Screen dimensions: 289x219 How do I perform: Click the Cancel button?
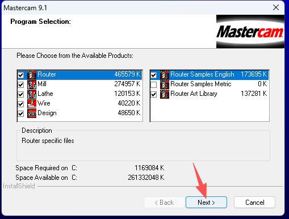254,203
